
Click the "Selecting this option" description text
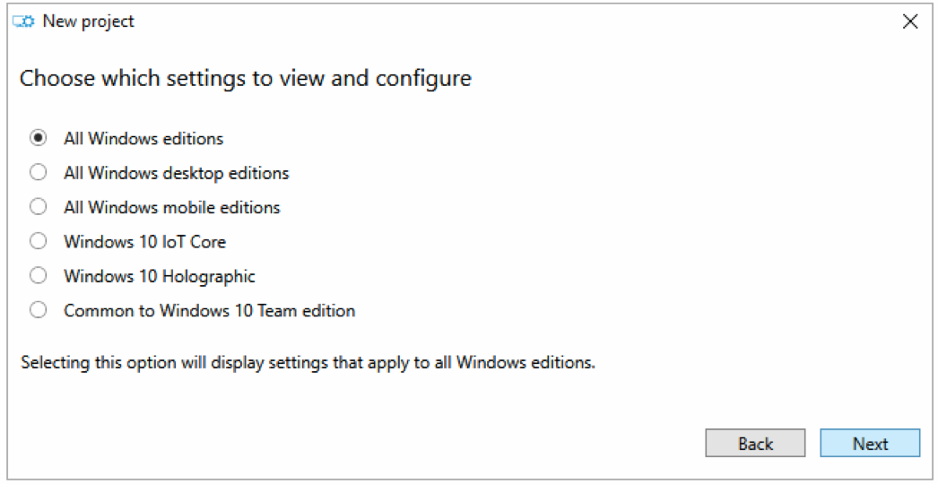308,362
